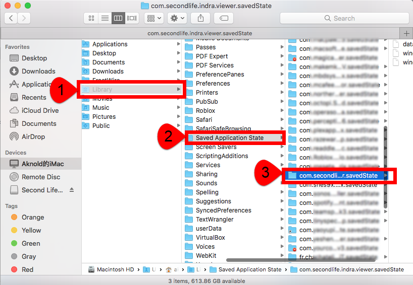Click the Edit Tags toolbar icon
413x285 pixels.
click(223, 18)
